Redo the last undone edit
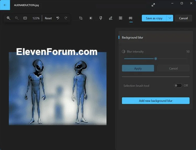 66,18
